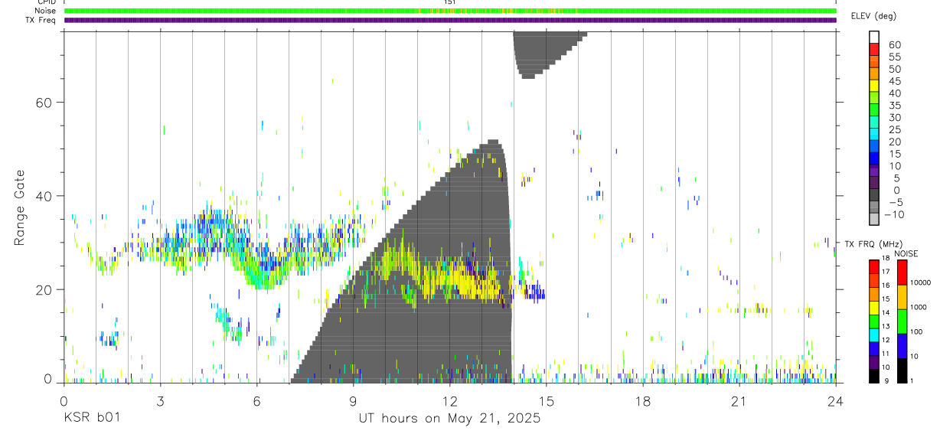This screenshot has height=434, width=940.
Task: Click the NOISE scale value 10000
Action: (922, 283)
